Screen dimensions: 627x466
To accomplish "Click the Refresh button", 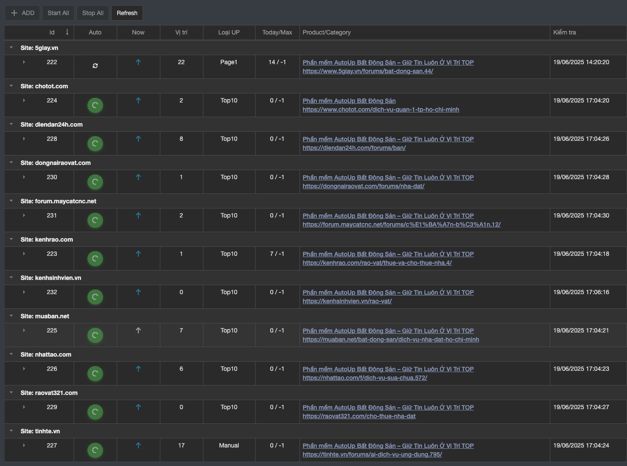I will click(x=127, y=13).
